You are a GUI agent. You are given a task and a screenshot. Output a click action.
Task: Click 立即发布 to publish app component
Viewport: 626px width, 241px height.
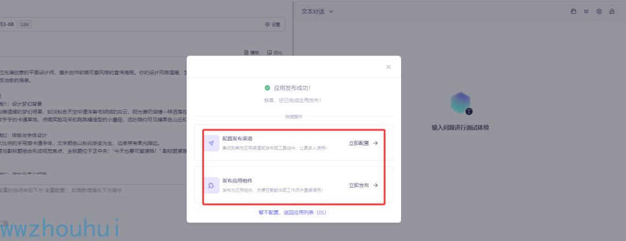363,185
